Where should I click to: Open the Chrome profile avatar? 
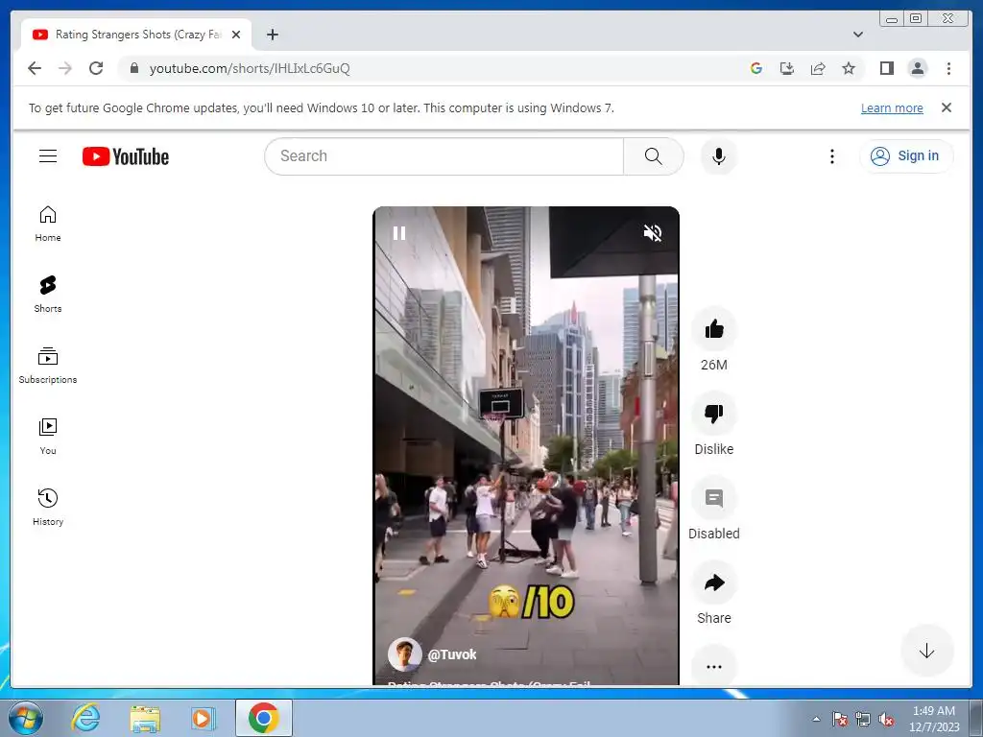[x=917, y=68]
